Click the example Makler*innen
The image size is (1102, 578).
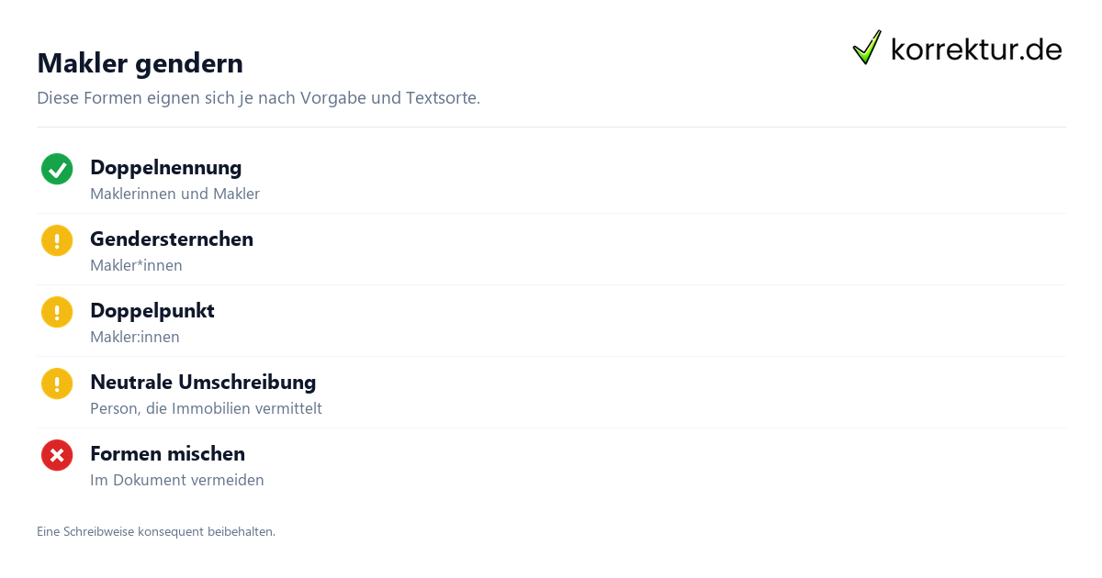(136, 265)
